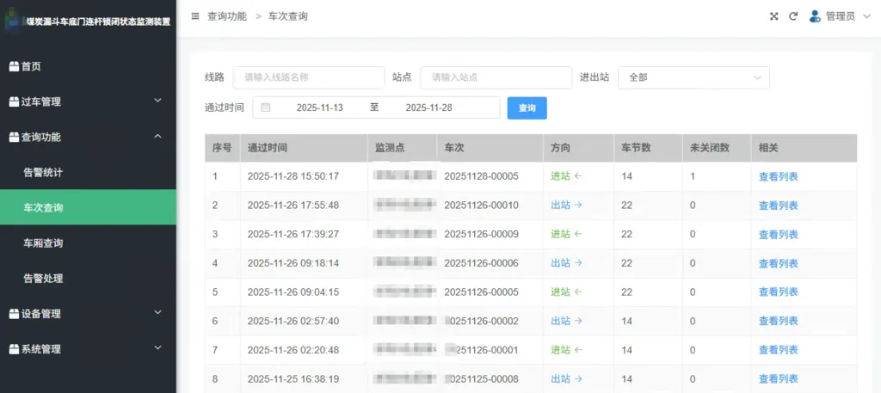Open 告警统计 in the sidebar
Viewport: 881px width, 393px height.
pyautogui.click(x=43, y=172)
